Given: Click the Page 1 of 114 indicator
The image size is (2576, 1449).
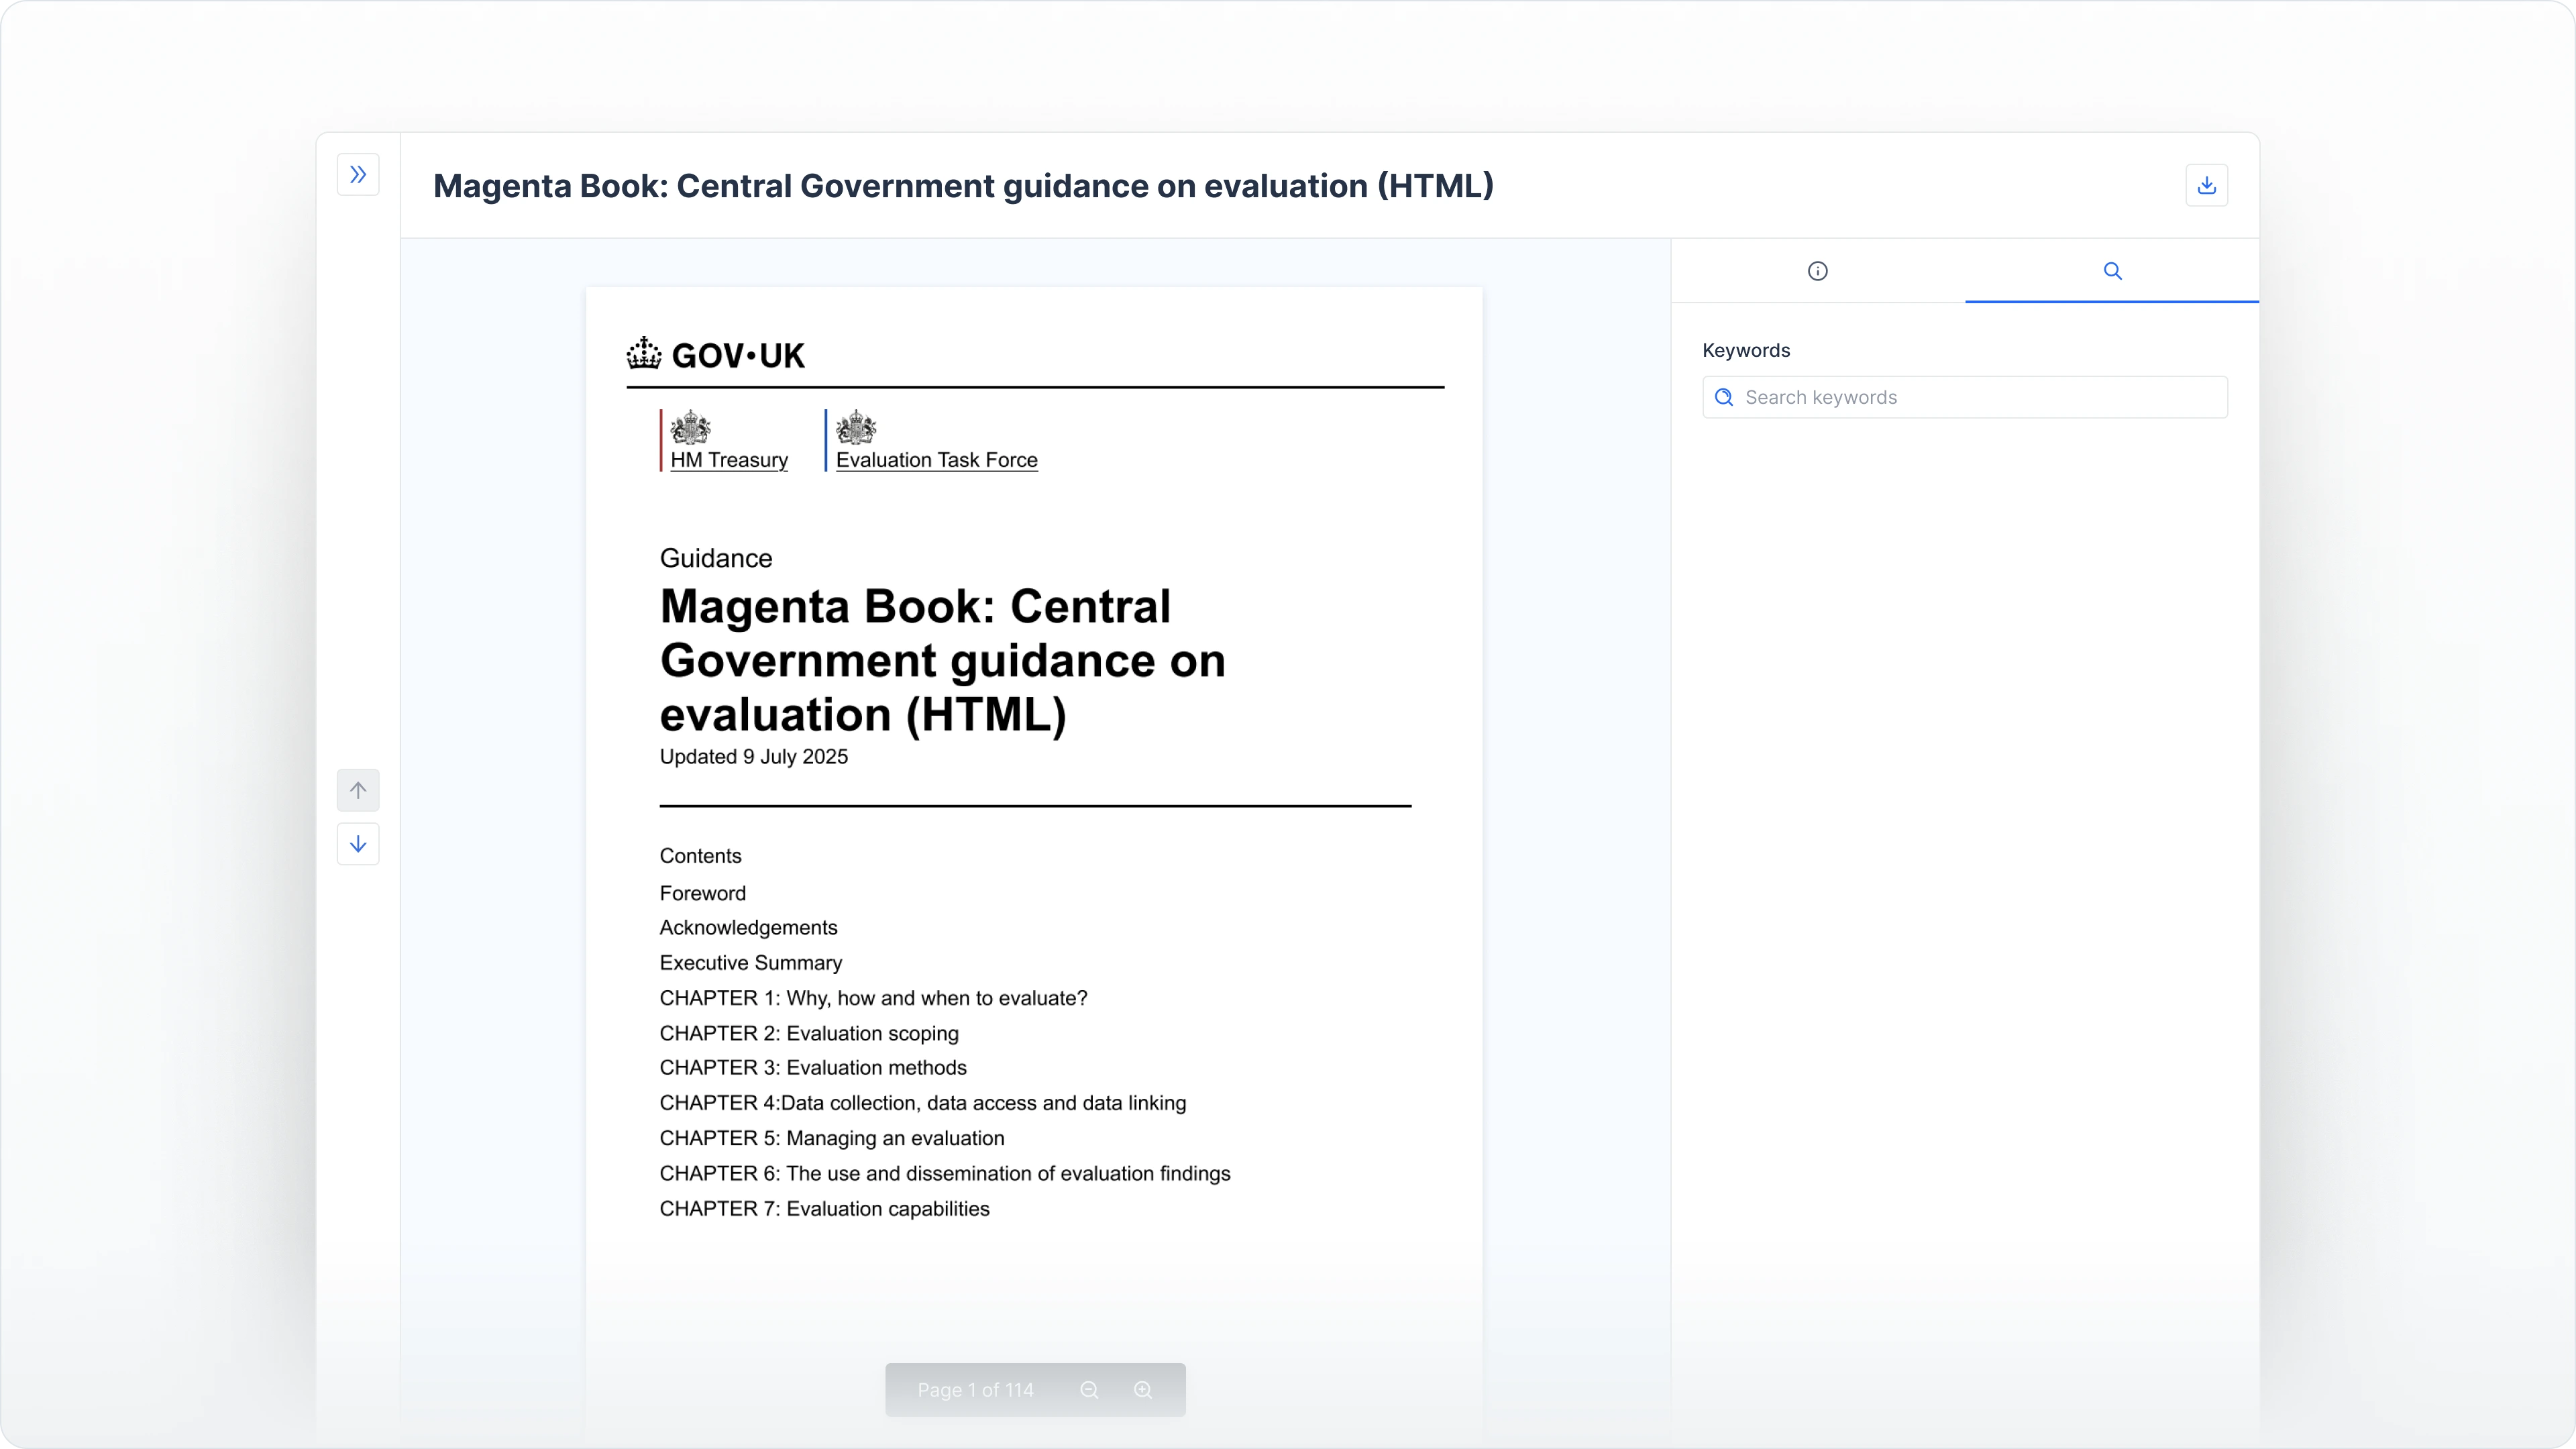Looking at the screenshot, I should 975,1390.
